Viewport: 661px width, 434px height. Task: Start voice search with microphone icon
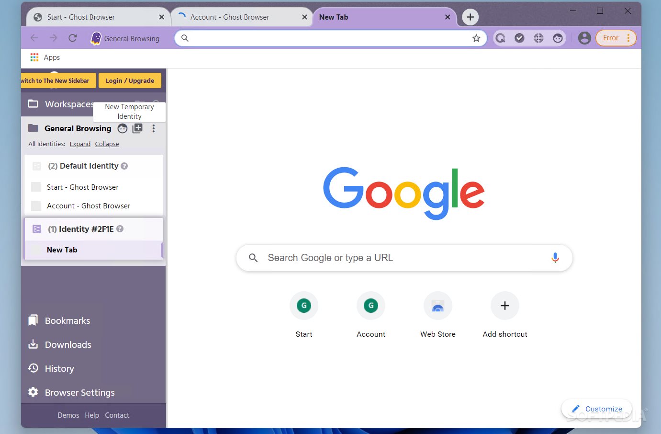click(x=555, y=258)
